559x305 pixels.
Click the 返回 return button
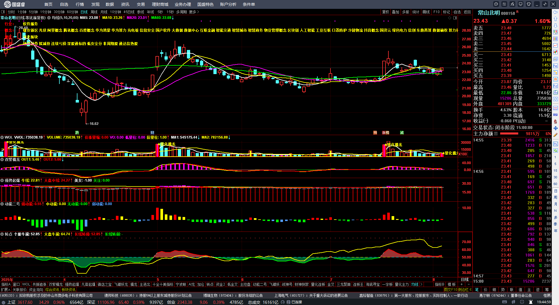click(467, 12)
